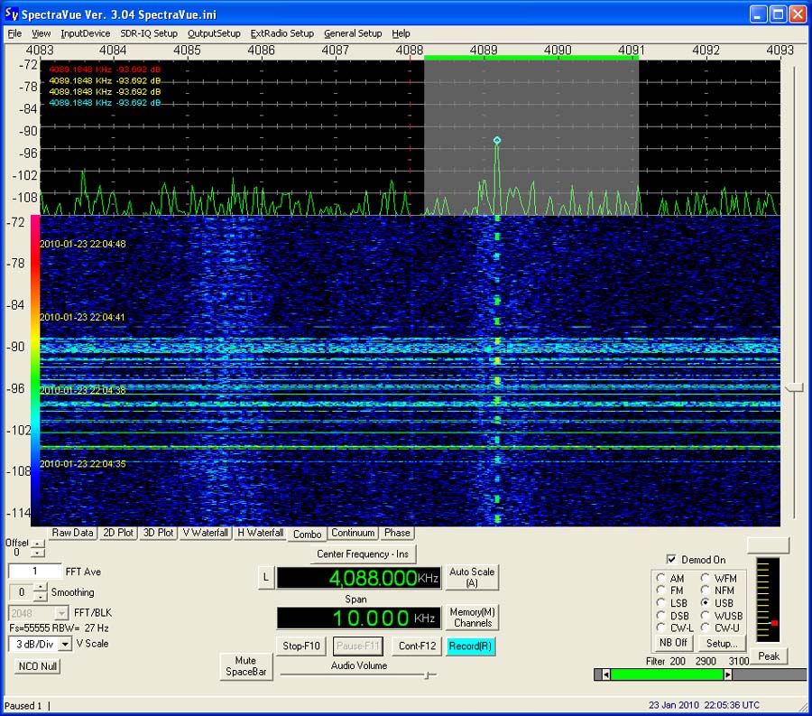Image resolution: width=812 pixels, height=716 pixels.
Task: Switch to the Phase tab
Action: pos(397,533)
